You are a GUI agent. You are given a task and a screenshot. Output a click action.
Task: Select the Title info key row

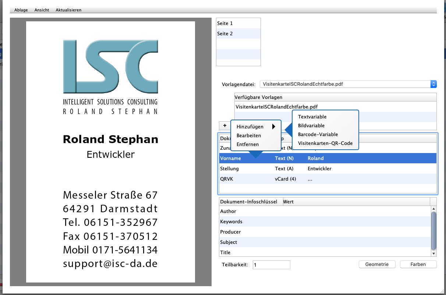[325, 252]
